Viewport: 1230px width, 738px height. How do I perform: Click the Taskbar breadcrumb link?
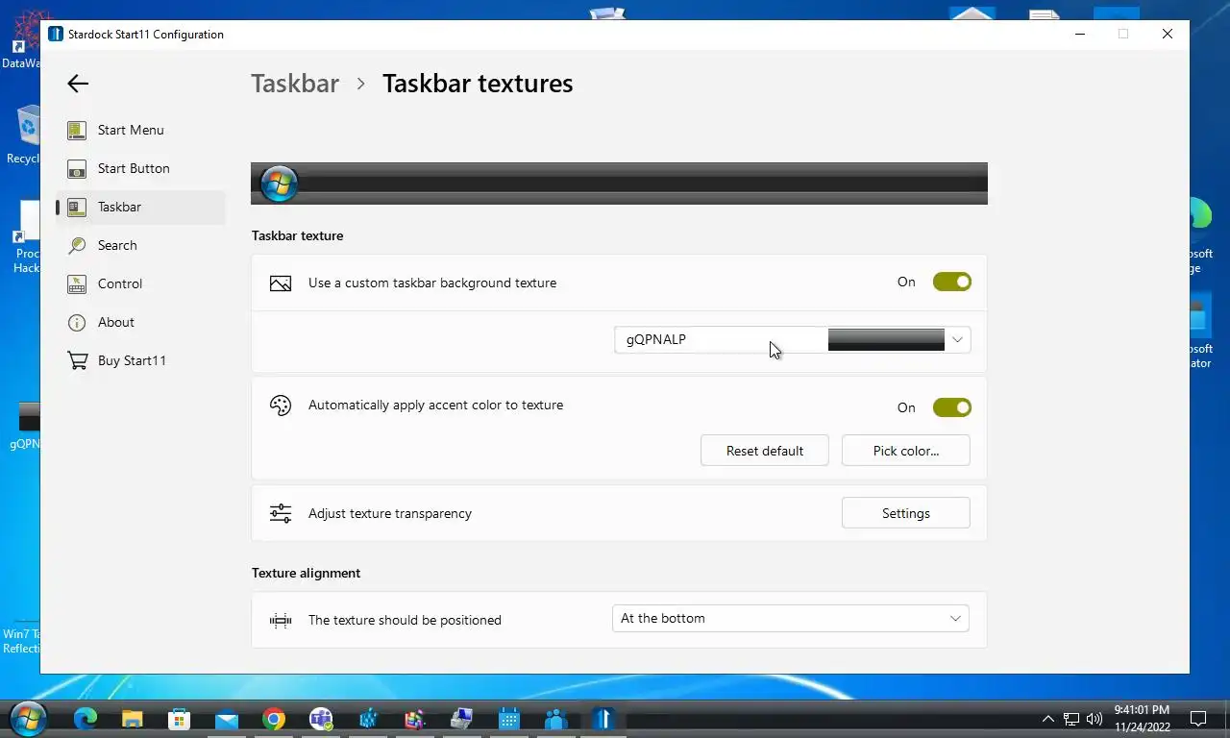[295, 84]
